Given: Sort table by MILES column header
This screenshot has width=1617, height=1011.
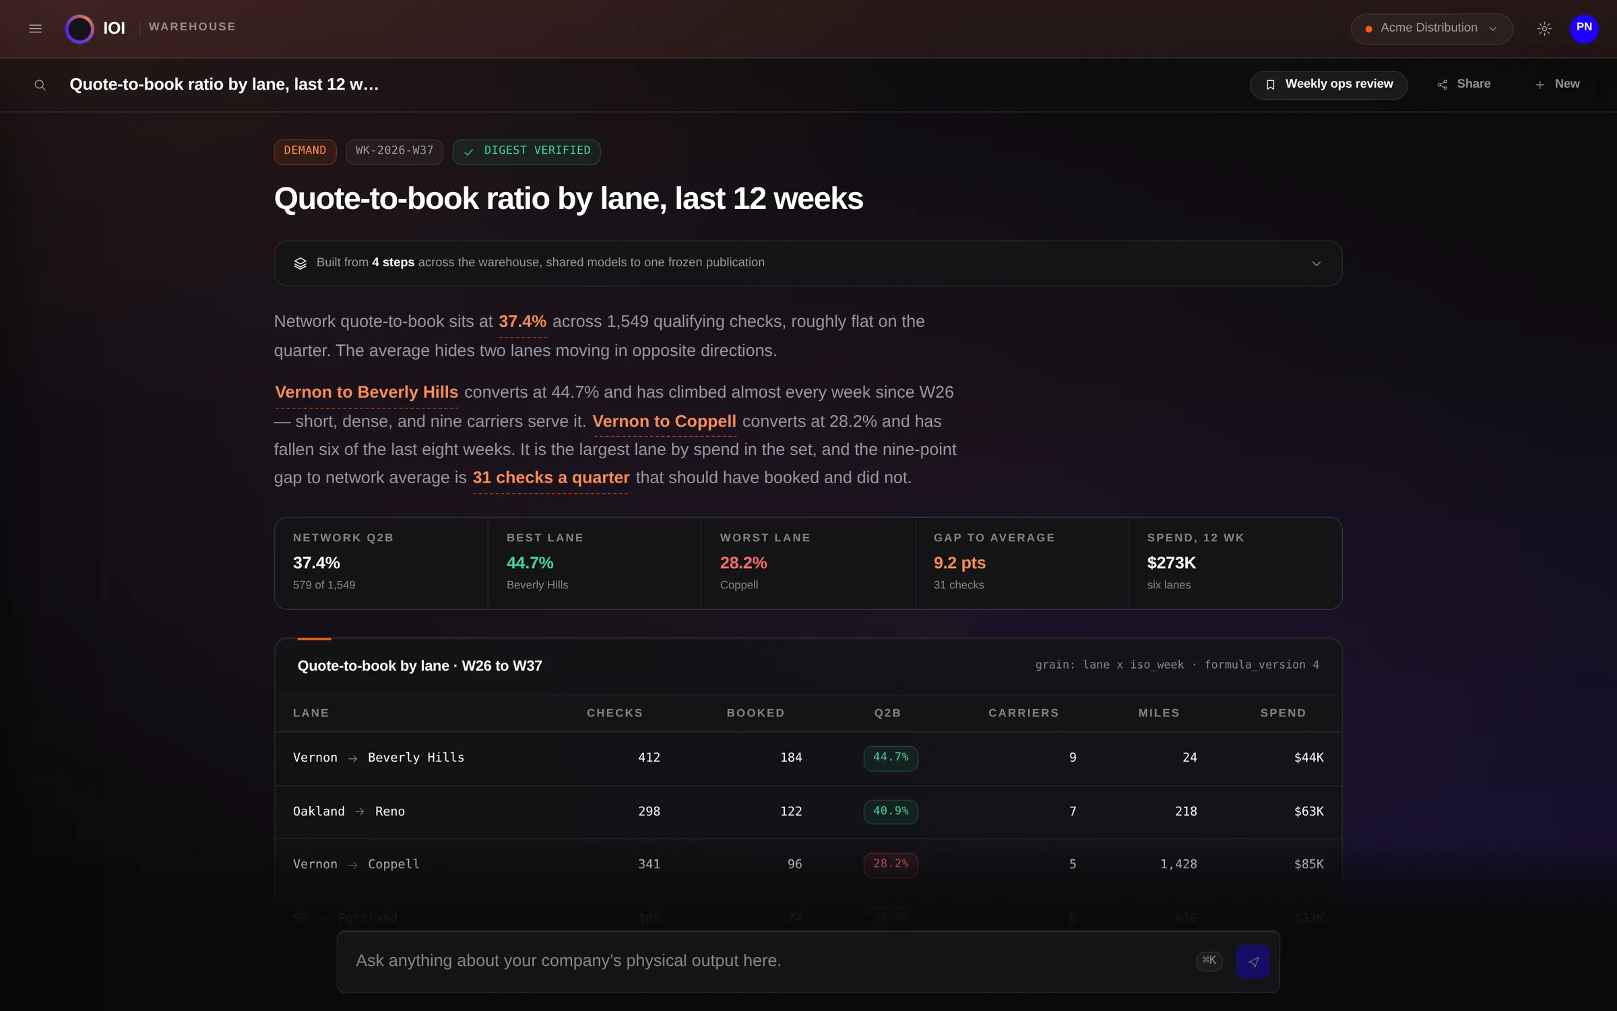Looking at the screenshot, I should coord(1159,713).
